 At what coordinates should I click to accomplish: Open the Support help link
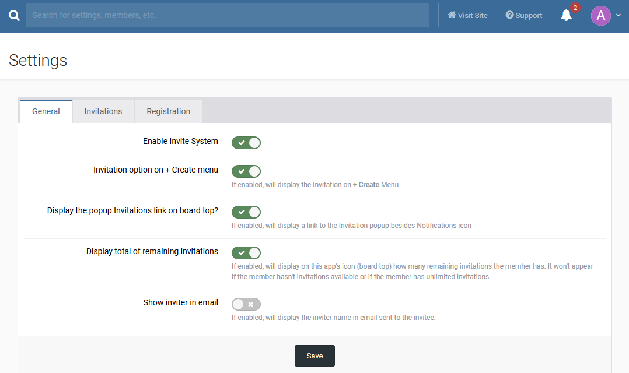(x=523, y=16)
